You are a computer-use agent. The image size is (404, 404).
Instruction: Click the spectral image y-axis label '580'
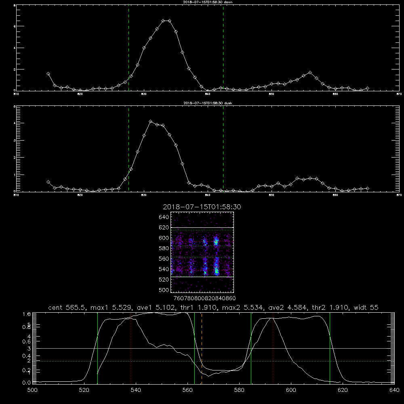point(164,248)
